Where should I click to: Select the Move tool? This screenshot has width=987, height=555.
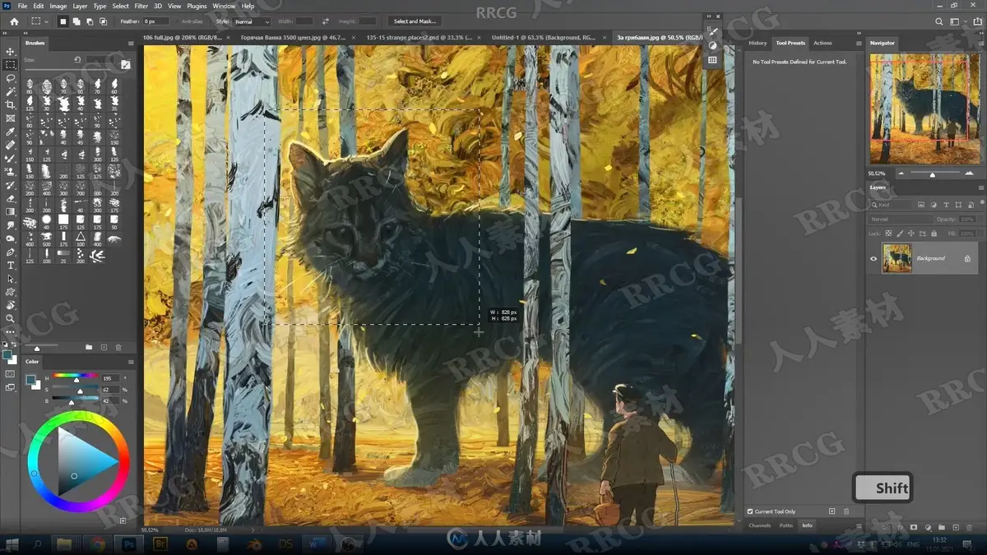11,51
